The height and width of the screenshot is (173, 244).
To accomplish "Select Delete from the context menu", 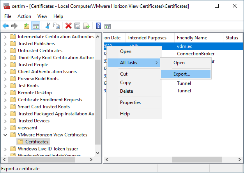I will pos(126,91).
